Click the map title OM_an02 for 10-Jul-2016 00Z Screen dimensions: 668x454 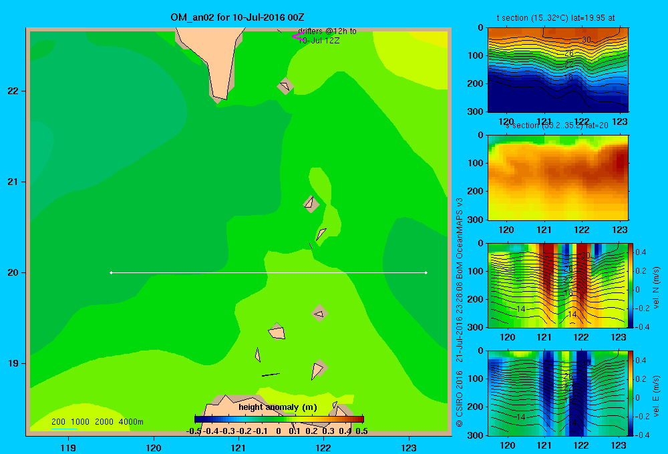pyautogui.click(x=237, y=17)
